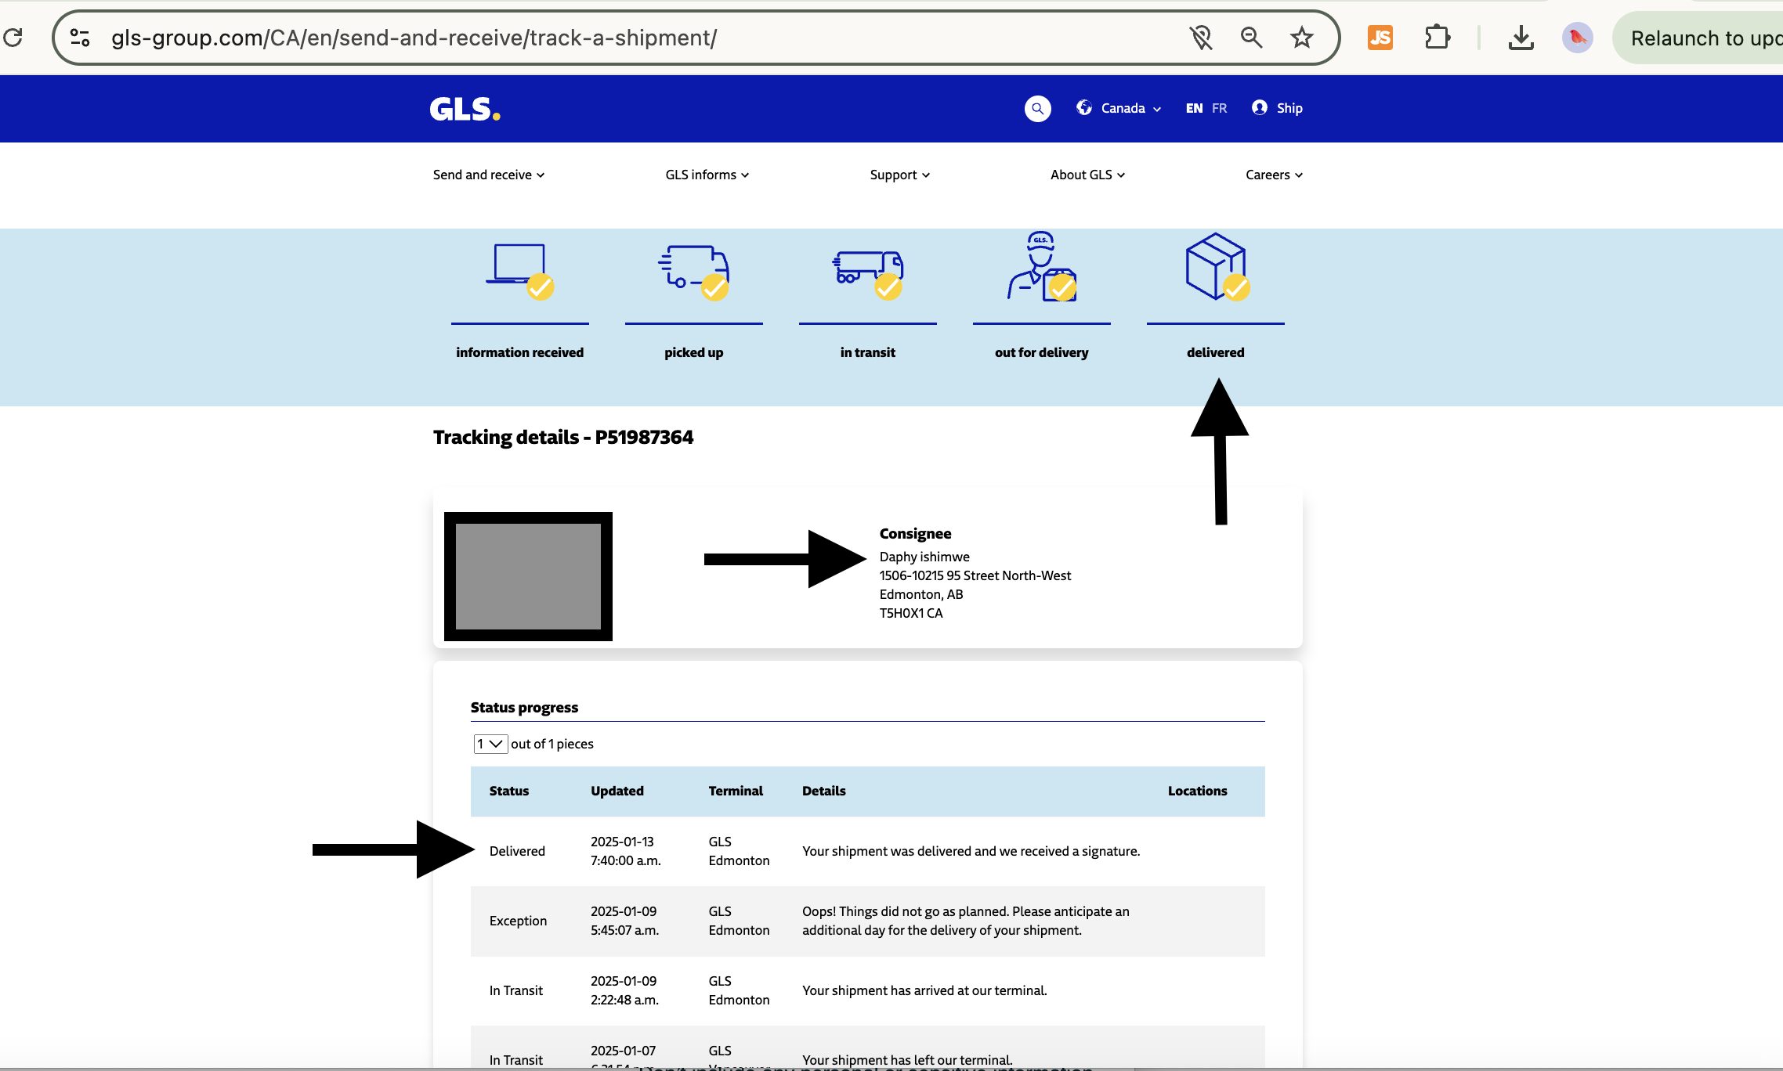Expand the Send and receive menu
This screenshot has height=1071, width=1783.
[488, 175]
